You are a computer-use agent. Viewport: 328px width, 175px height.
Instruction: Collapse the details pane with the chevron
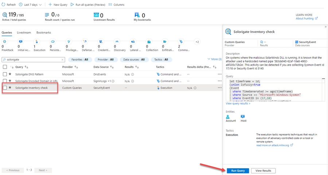click(x=325, y=27)
